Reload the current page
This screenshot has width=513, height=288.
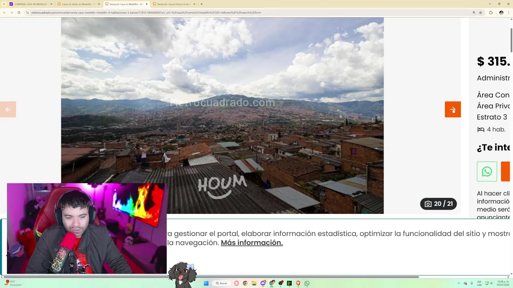(x=19, y=12)
